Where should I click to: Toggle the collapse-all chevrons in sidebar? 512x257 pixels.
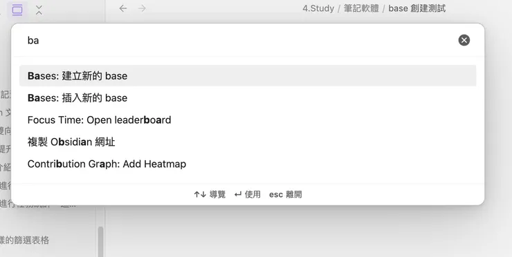[39, 10]
